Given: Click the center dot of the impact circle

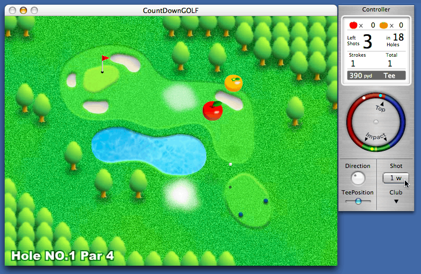Looking at the screenshot, I should [376, 122].
